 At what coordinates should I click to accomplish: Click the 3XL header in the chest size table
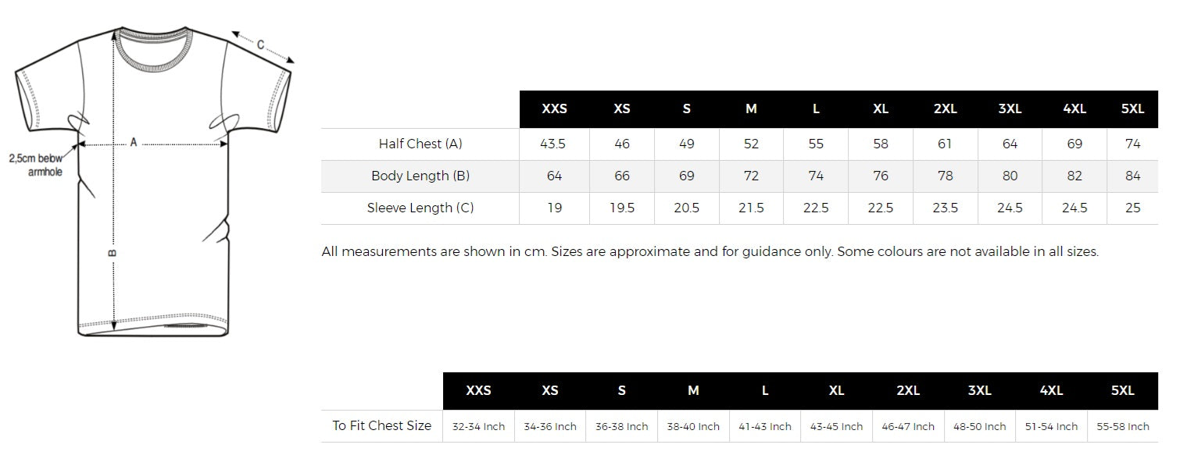tap(979, 391)
